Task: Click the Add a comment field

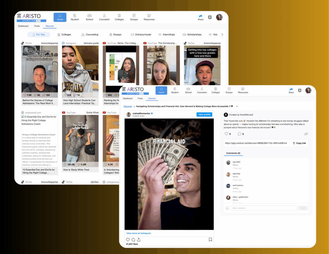Action: pyautogui.click(x=264, y=208)
